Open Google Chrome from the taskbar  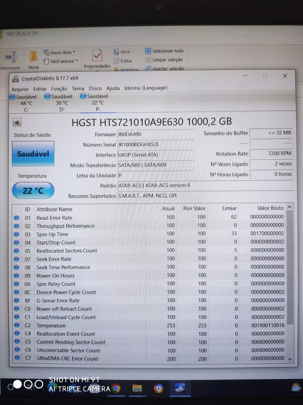coord(116,388)
